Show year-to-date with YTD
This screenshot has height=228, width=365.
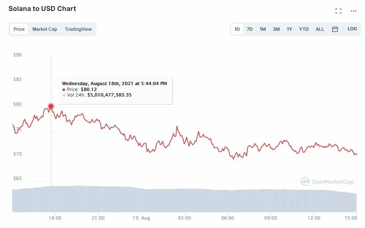[304, 29]
